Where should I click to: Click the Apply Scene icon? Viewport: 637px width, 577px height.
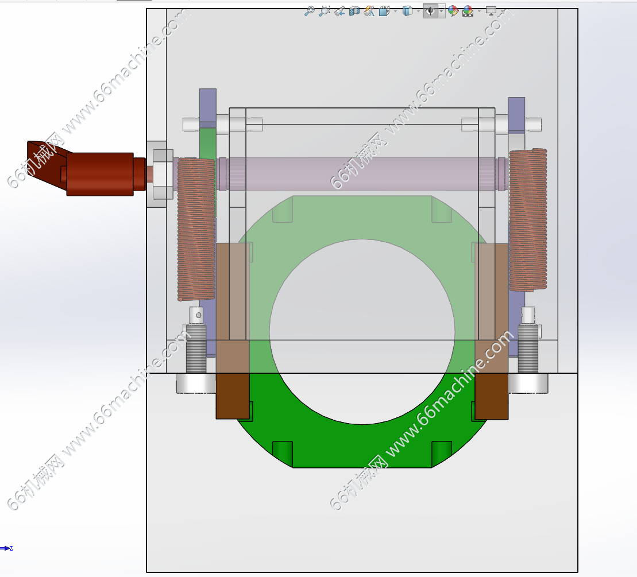point(468,11)
